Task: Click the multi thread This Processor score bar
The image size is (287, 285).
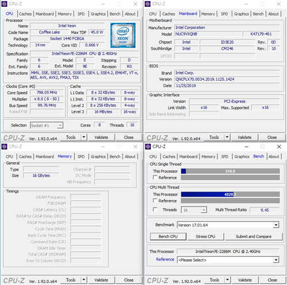Action: [230, 194]
